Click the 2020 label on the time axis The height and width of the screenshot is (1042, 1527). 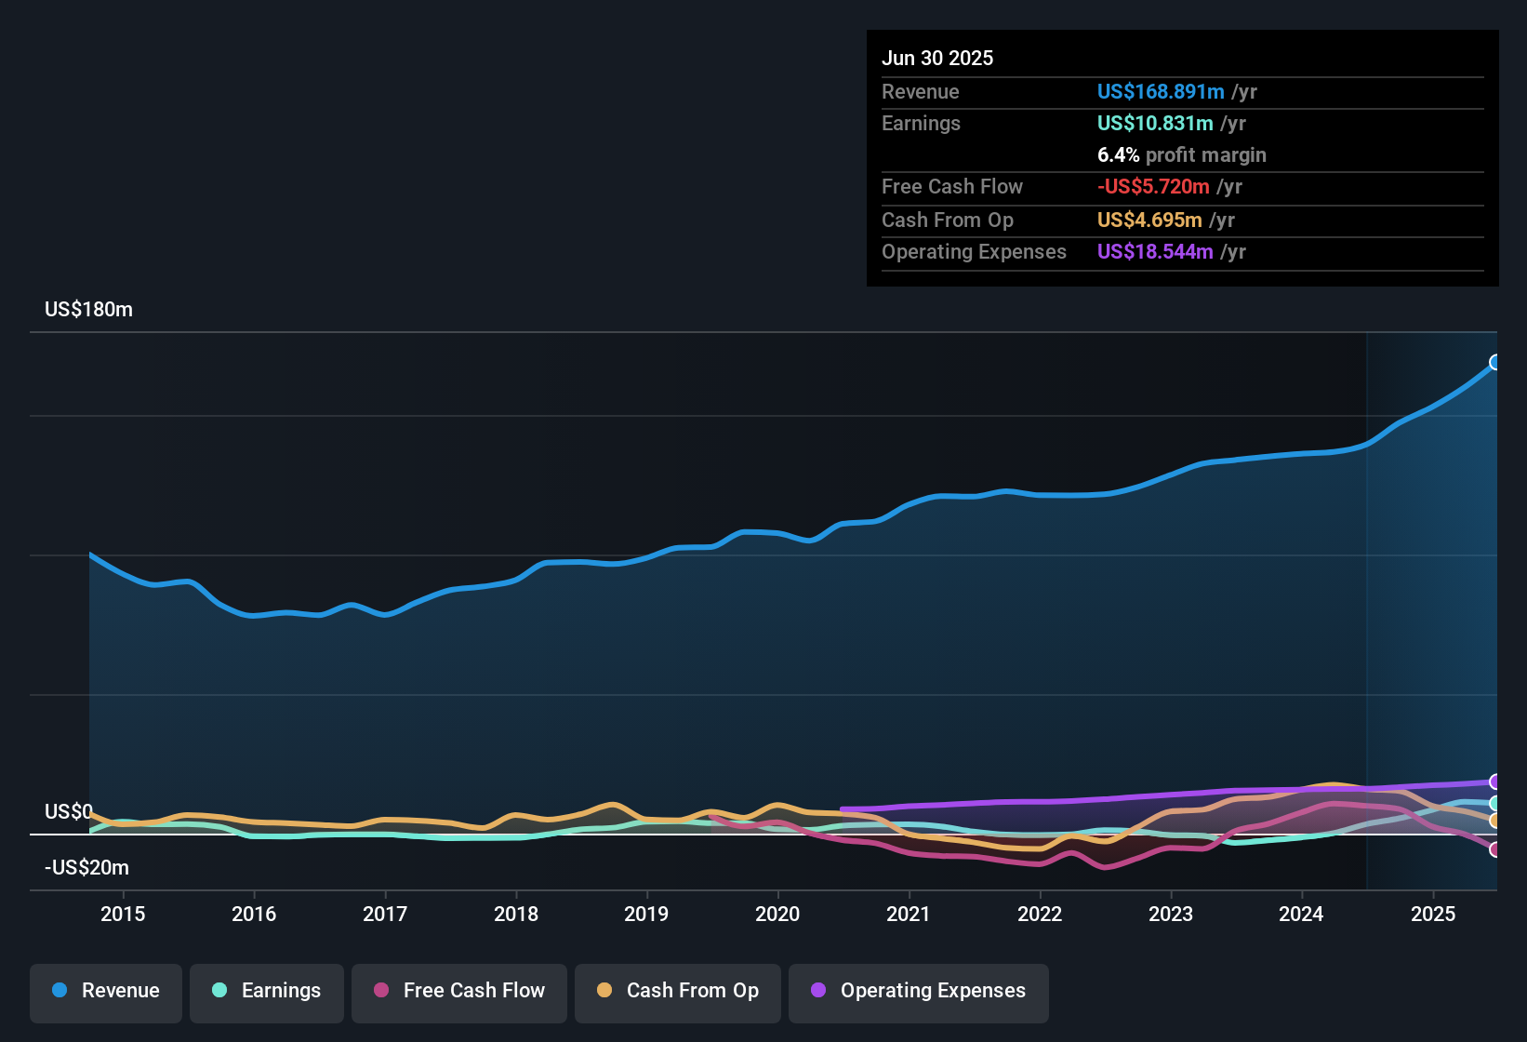pyautogui.click(x=778, y=915)
